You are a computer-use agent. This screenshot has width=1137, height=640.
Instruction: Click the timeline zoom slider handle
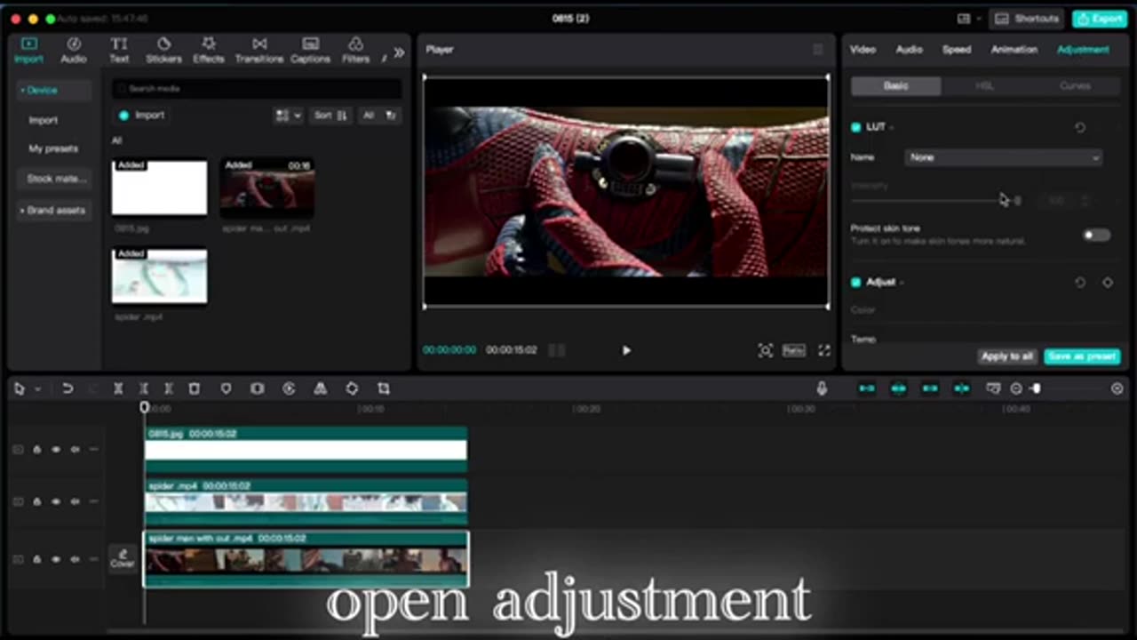[x=1036, y=388]
